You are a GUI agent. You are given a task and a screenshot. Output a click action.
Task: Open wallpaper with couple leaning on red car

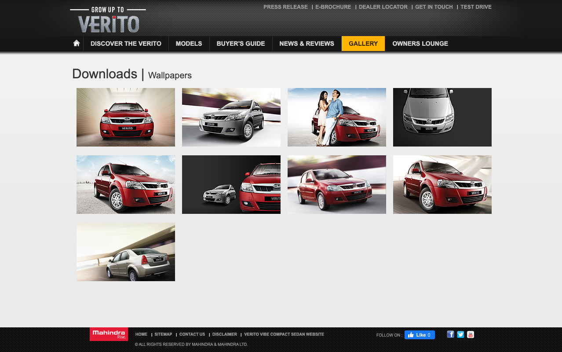(x=337, y=117)
